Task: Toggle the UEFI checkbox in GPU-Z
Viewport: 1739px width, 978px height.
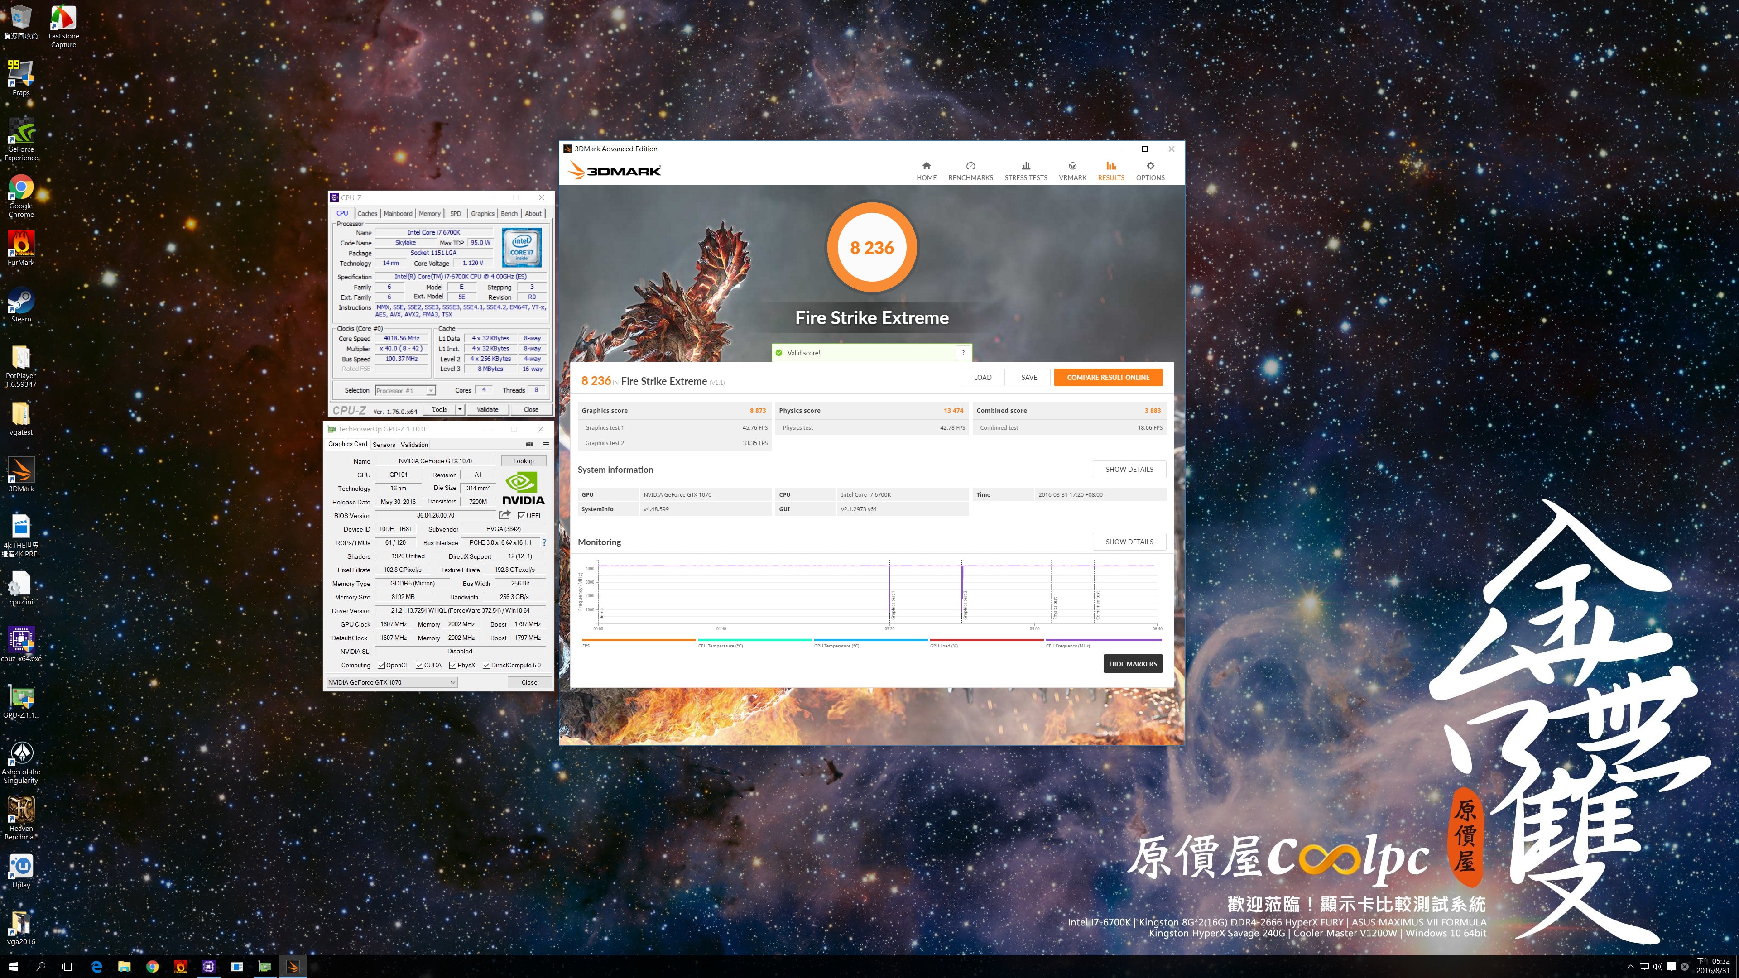Action: click(x=521, y=516)
